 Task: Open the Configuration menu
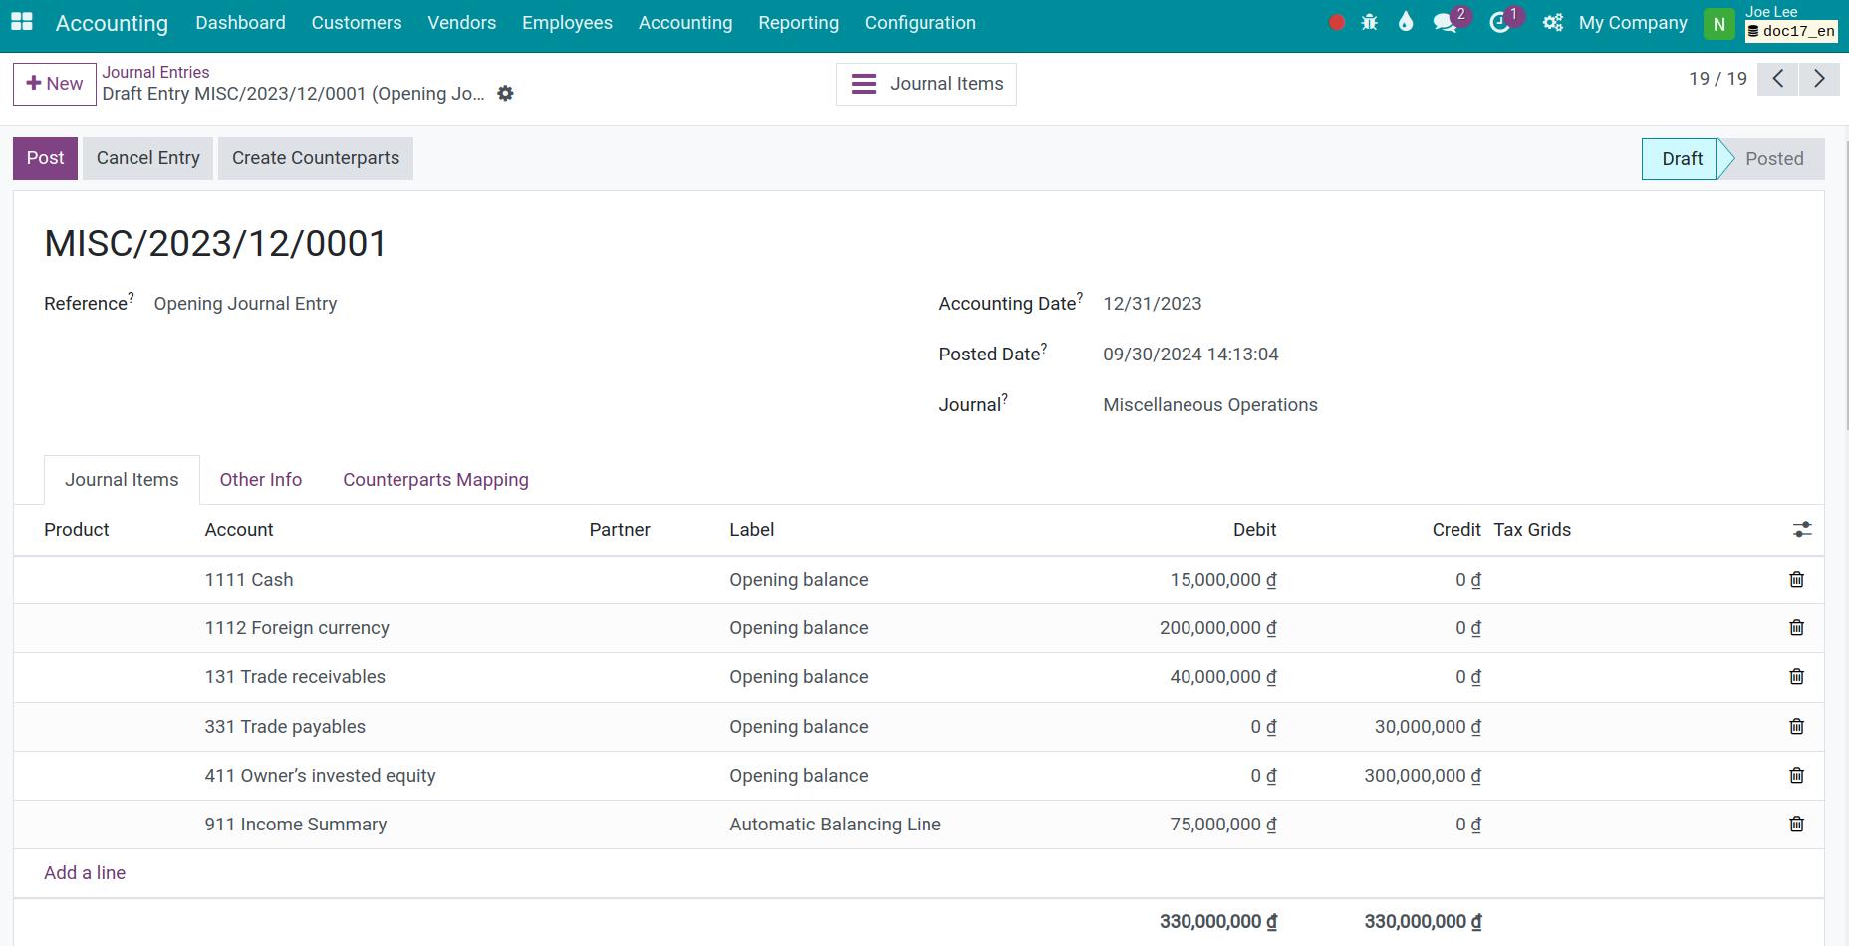[920, 22]
